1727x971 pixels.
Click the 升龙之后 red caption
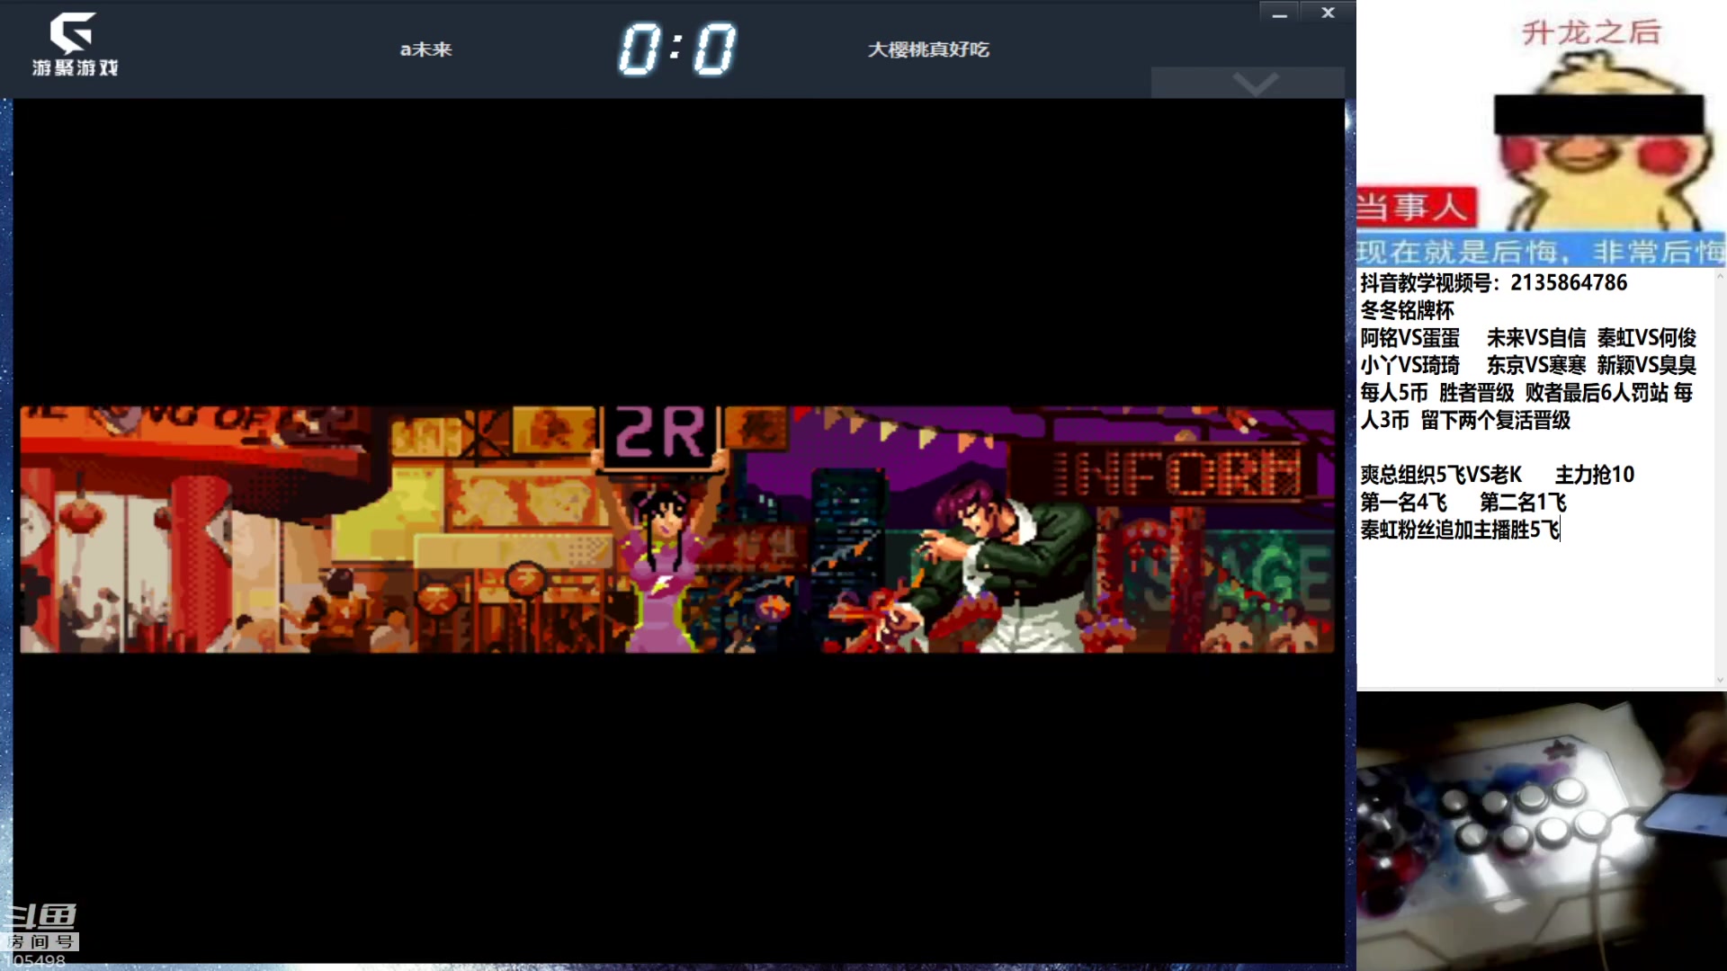click(1591, 32)
